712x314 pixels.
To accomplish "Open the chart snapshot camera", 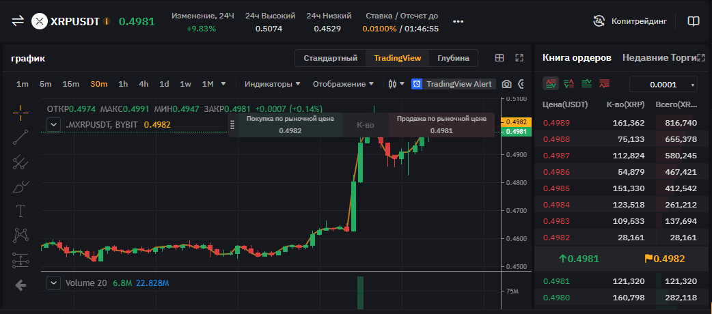I will pyautogui.click(x=506, y=84).
